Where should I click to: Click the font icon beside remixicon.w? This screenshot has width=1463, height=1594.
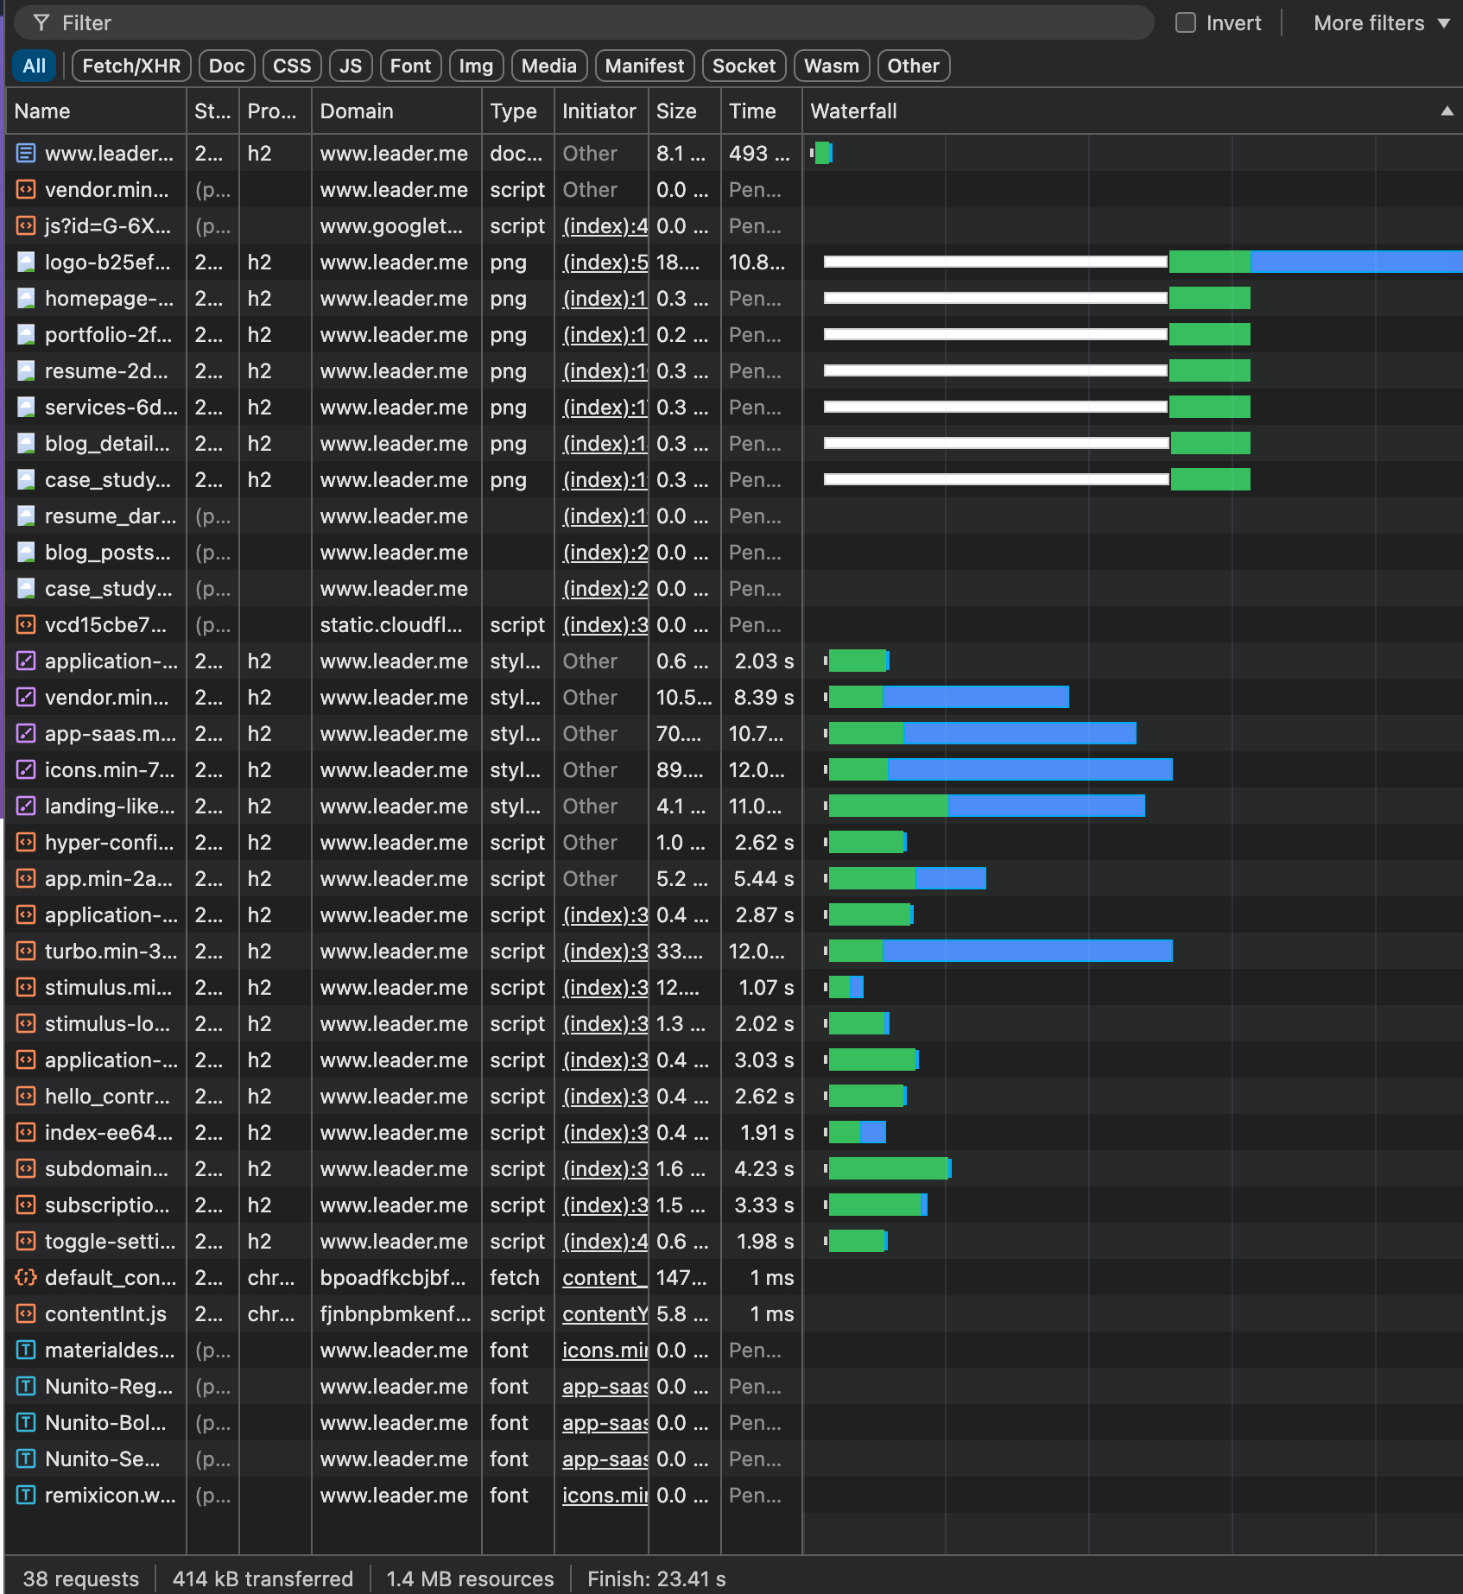click(x=27, y=1496)
